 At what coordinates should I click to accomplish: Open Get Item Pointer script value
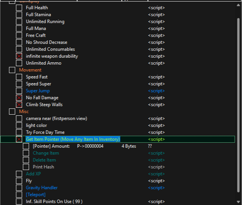tap(156, 139)
